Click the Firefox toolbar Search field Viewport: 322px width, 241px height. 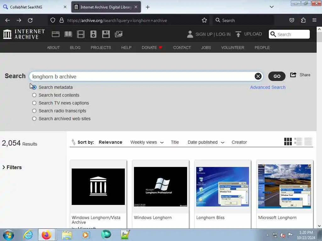243,20
